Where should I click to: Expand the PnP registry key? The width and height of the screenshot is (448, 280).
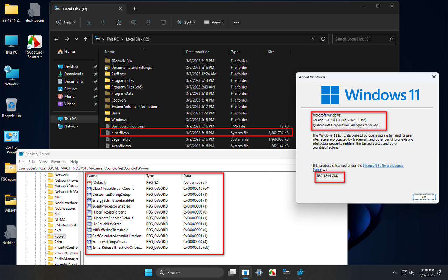pyautogui.click(x=45, y=231)
